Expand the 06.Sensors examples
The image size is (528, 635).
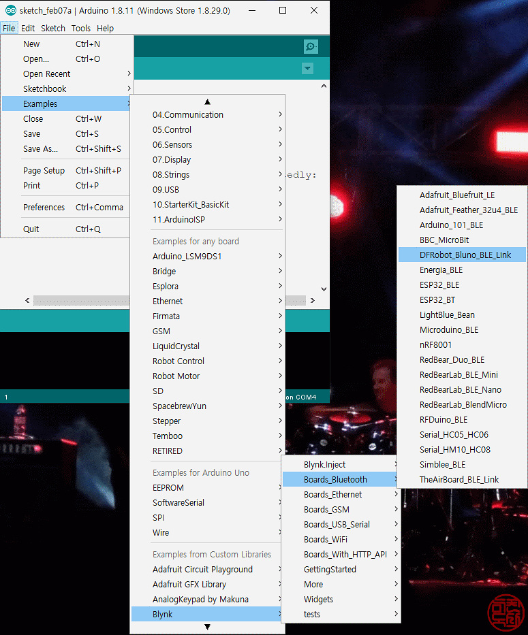click(x=207, y=145)
